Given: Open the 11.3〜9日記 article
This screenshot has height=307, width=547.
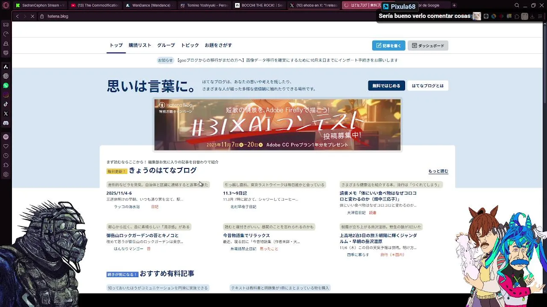Looking at the screenshot, I should pos(235,193).
